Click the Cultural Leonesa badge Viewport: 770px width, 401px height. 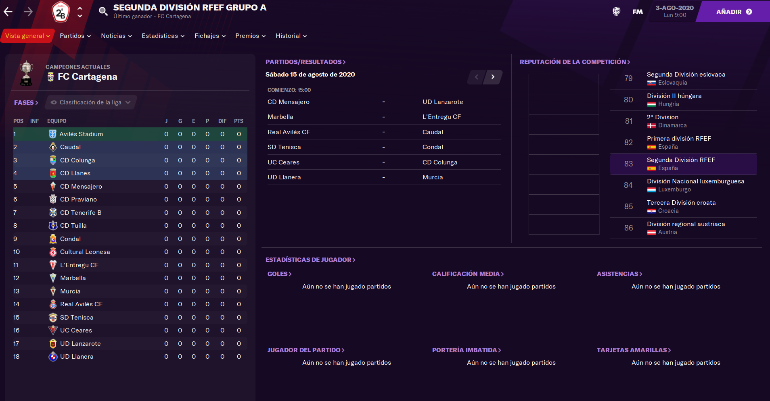click(x=53, y=252)
